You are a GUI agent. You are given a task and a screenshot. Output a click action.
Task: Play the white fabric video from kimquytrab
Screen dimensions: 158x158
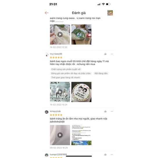tap(60, 135)
